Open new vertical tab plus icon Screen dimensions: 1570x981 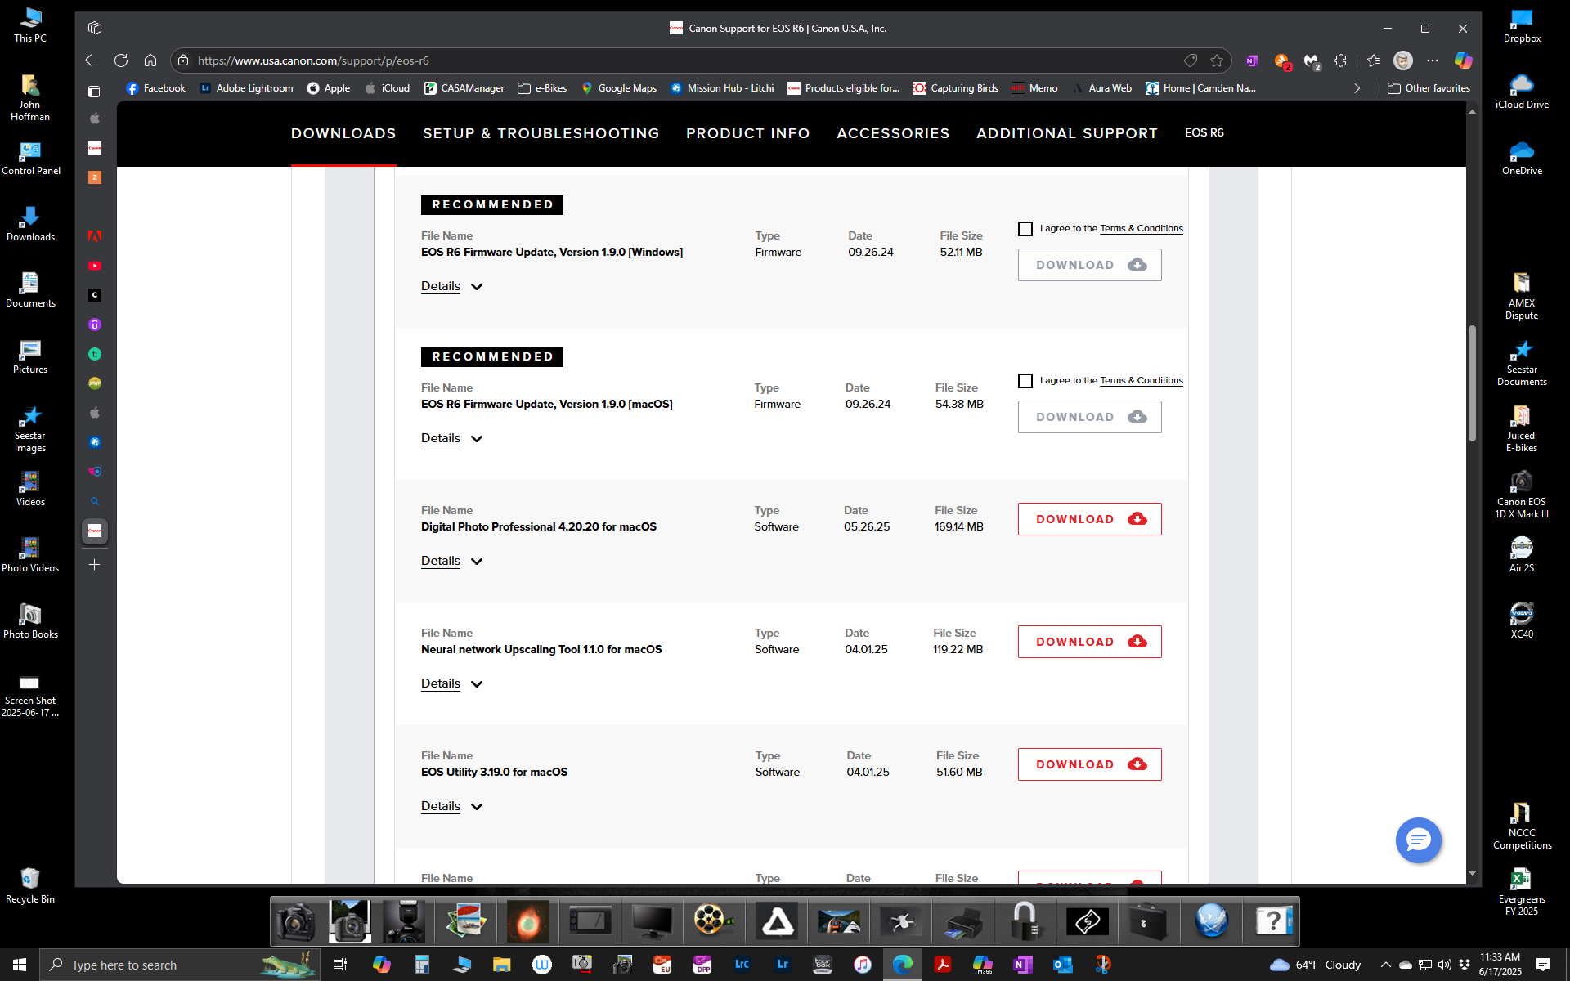(95, 565)
